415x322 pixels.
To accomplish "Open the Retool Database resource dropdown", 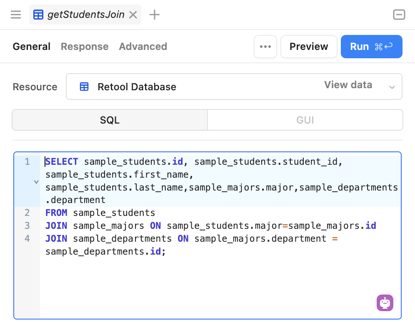I will (234, 87).
